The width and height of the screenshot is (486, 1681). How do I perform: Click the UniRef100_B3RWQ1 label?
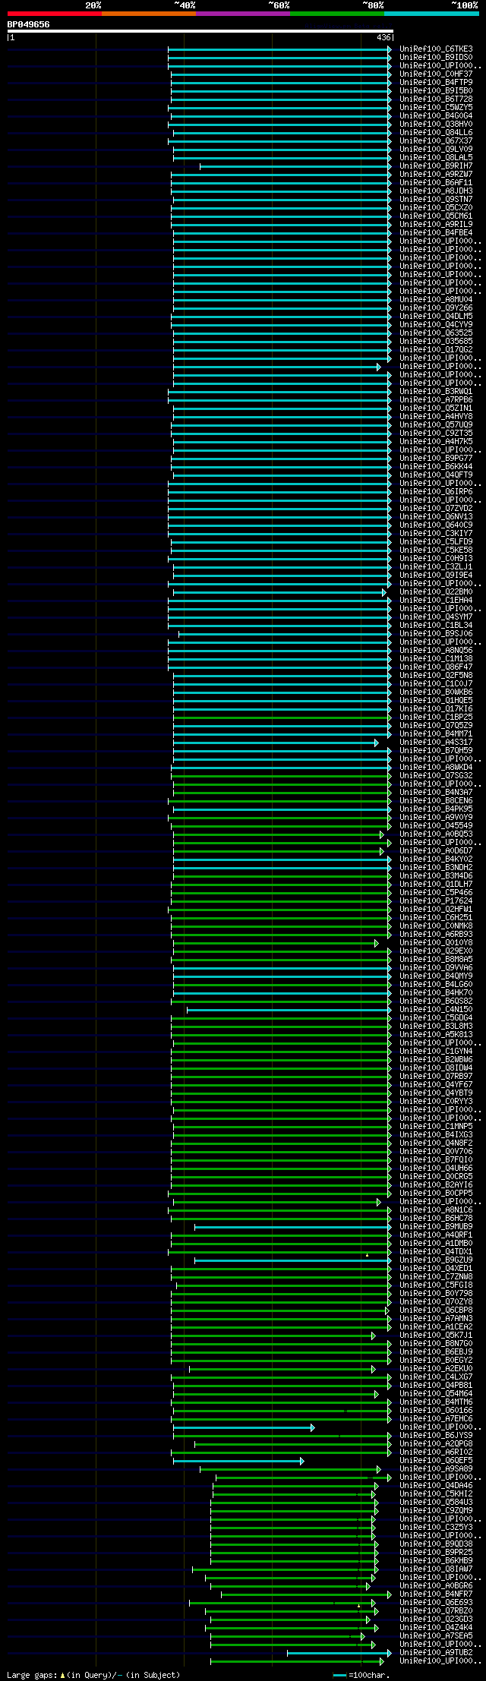point(436,392)
